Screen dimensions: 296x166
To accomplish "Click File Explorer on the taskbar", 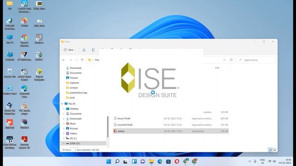I will coord(151,161).
